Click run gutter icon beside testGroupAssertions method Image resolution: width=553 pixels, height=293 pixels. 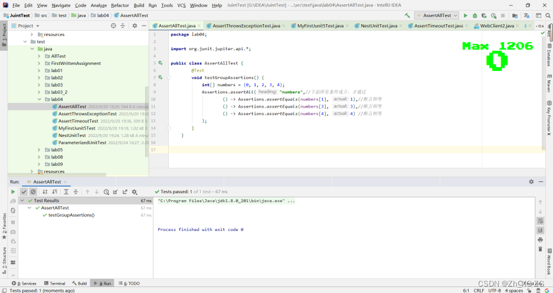(161, 77)
